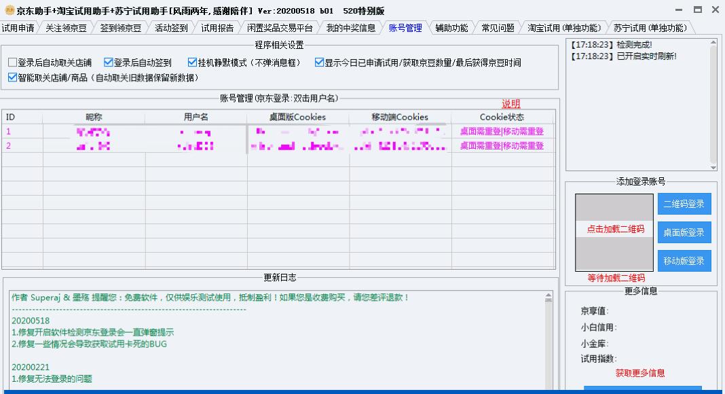The image size is (725, 394).
Task: Toggle 挂机静默模式 checkbox
Action: click(x=192, y=62)
